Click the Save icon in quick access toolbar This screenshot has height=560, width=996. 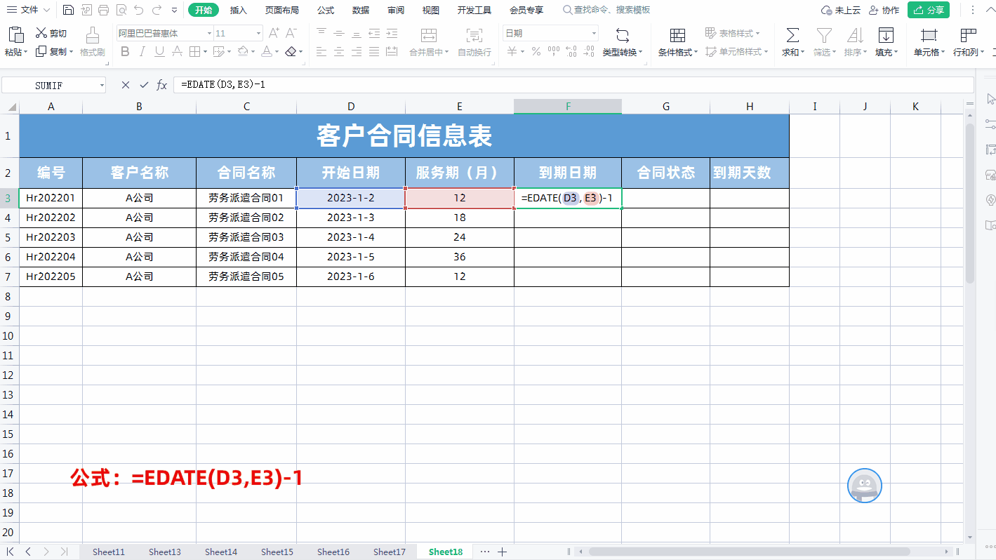(68, 10)
